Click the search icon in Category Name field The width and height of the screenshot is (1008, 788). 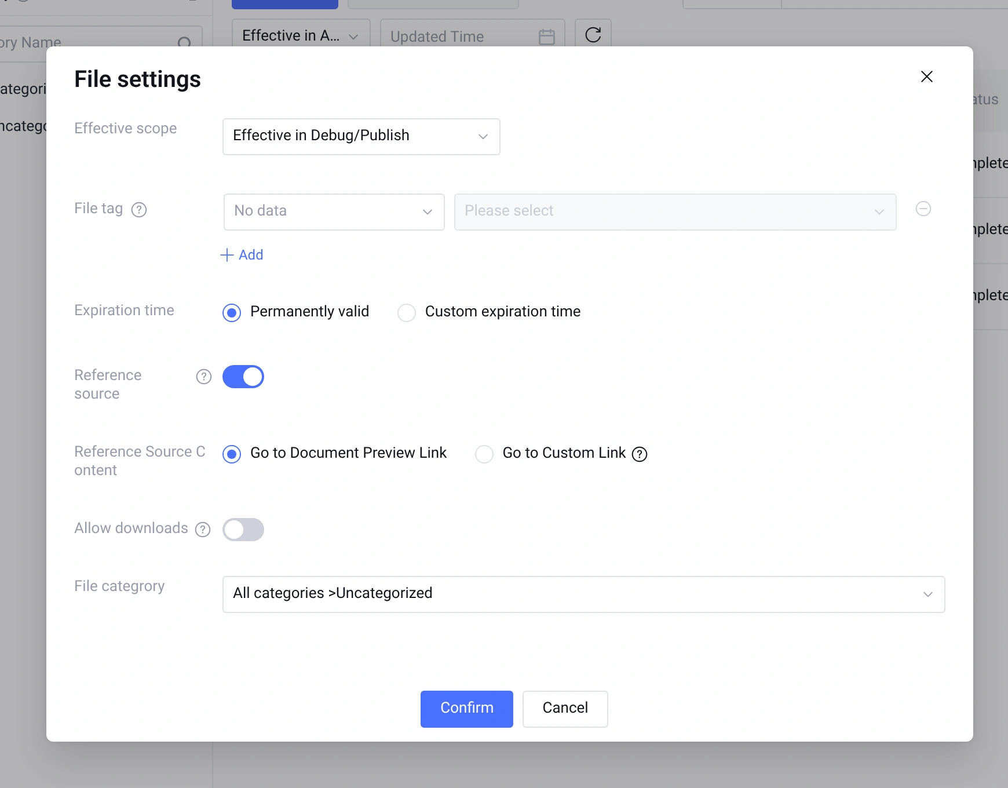click(x=185, y=43)
